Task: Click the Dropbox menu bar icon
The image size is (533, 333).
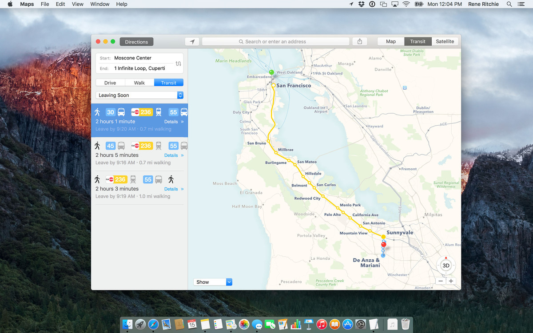Action: pos(362,4)
